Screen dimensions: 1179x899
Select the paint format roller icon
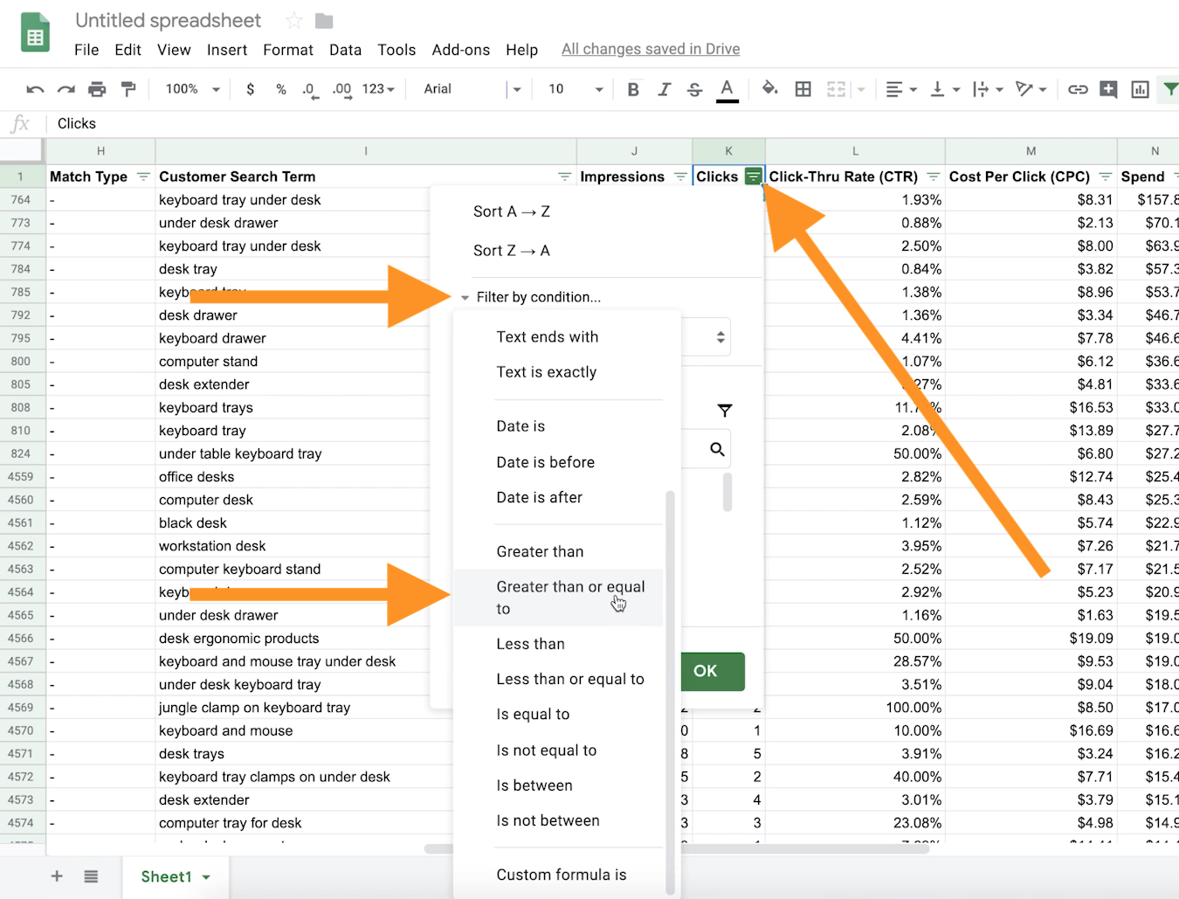[128, 89]
